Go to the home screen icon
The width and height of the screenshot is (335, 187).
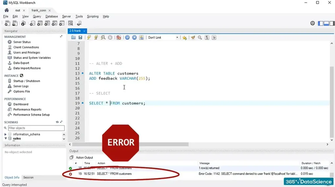tap(7, 10)
